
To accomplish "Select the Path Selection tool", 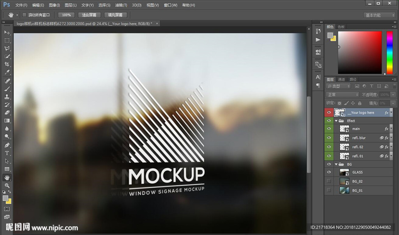I will click(x=7, y=161).
